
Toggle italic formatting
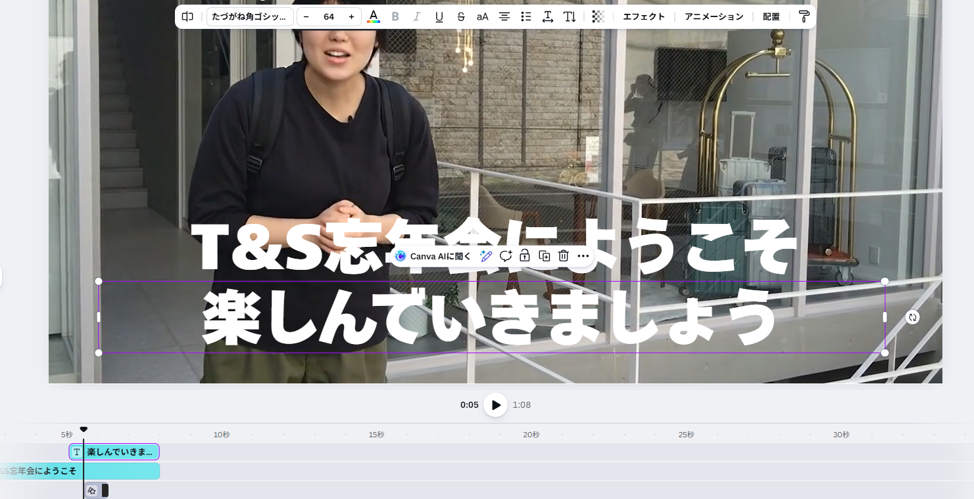(416, 16)
